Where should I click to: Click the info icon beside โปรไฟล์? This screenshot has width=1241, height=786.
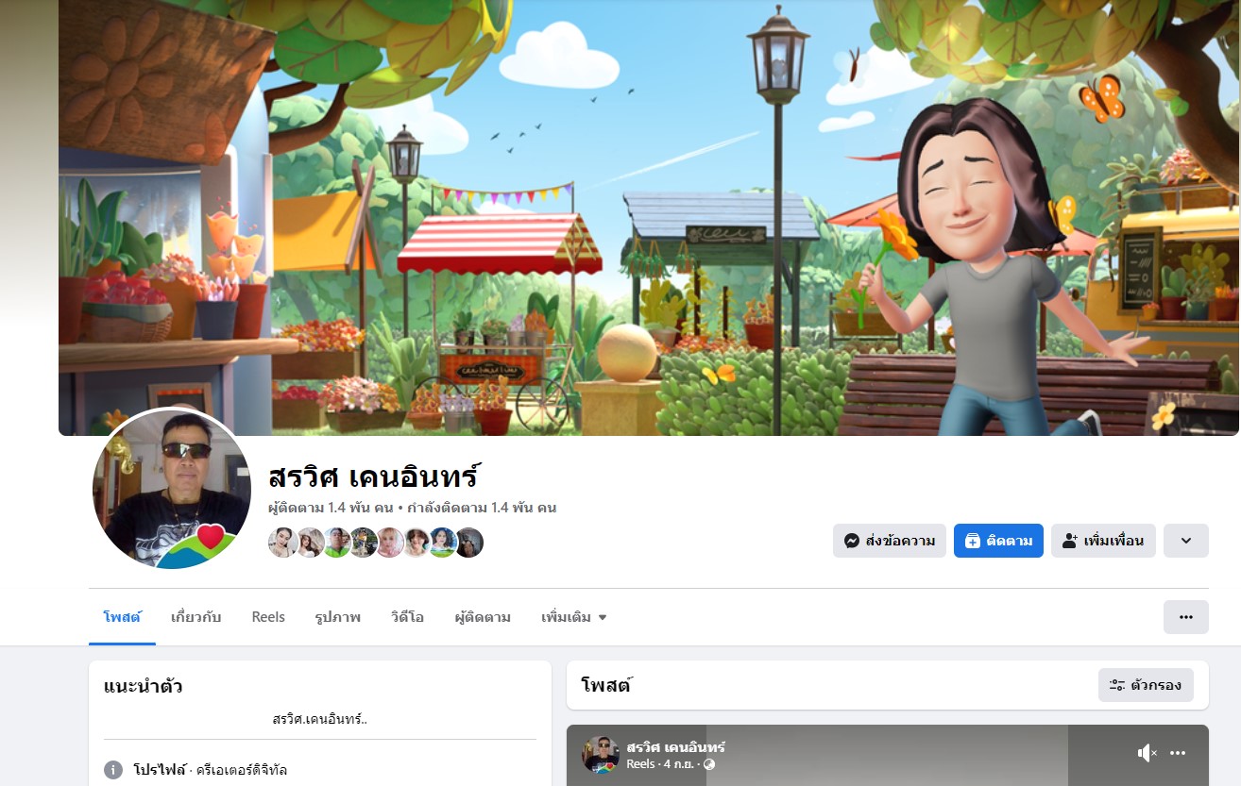point(113,770)
